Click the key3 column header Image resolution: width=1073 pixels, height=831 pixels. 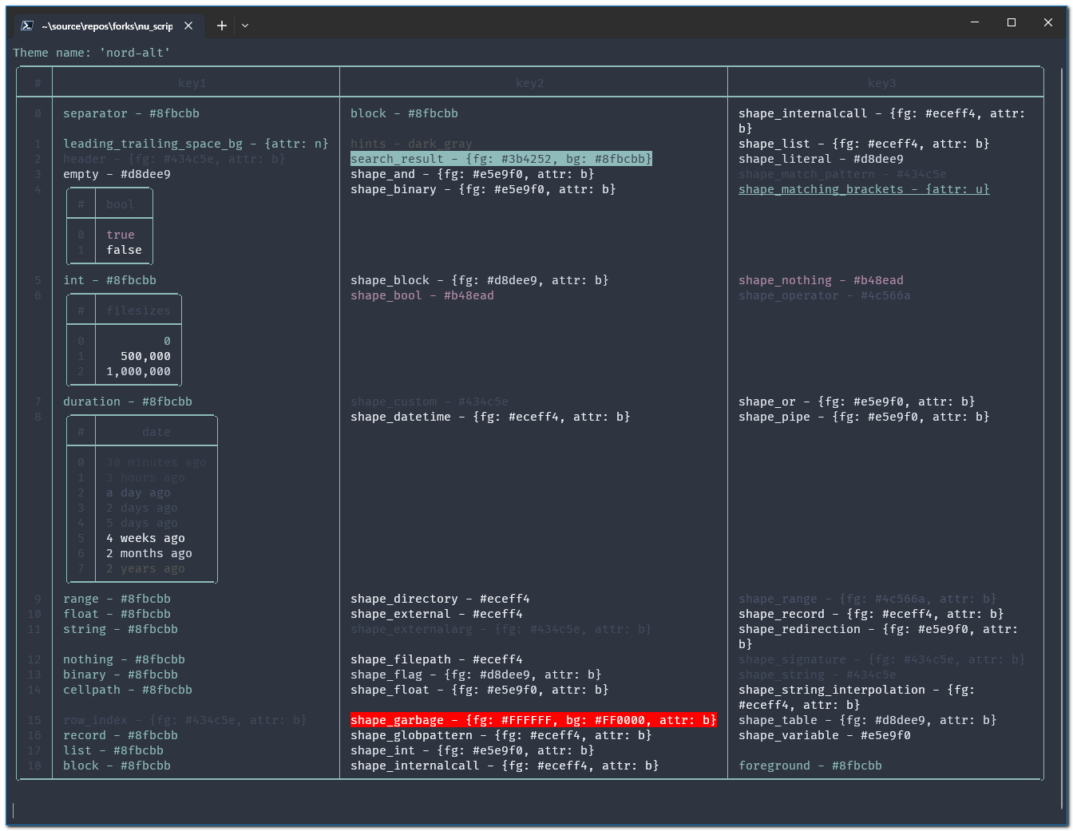pos(882,83)
